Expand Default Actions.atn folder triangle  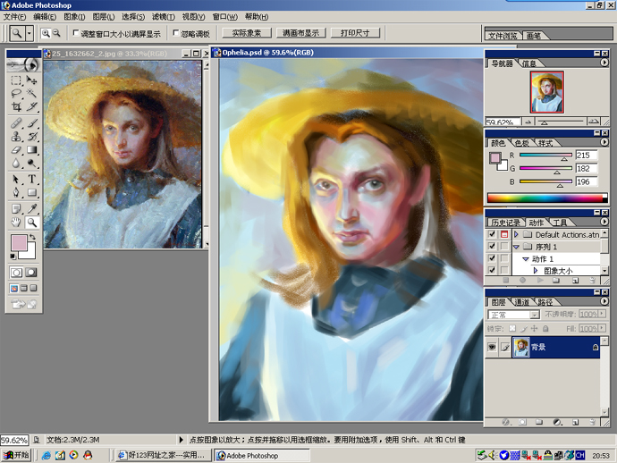[x=517, y=234]
